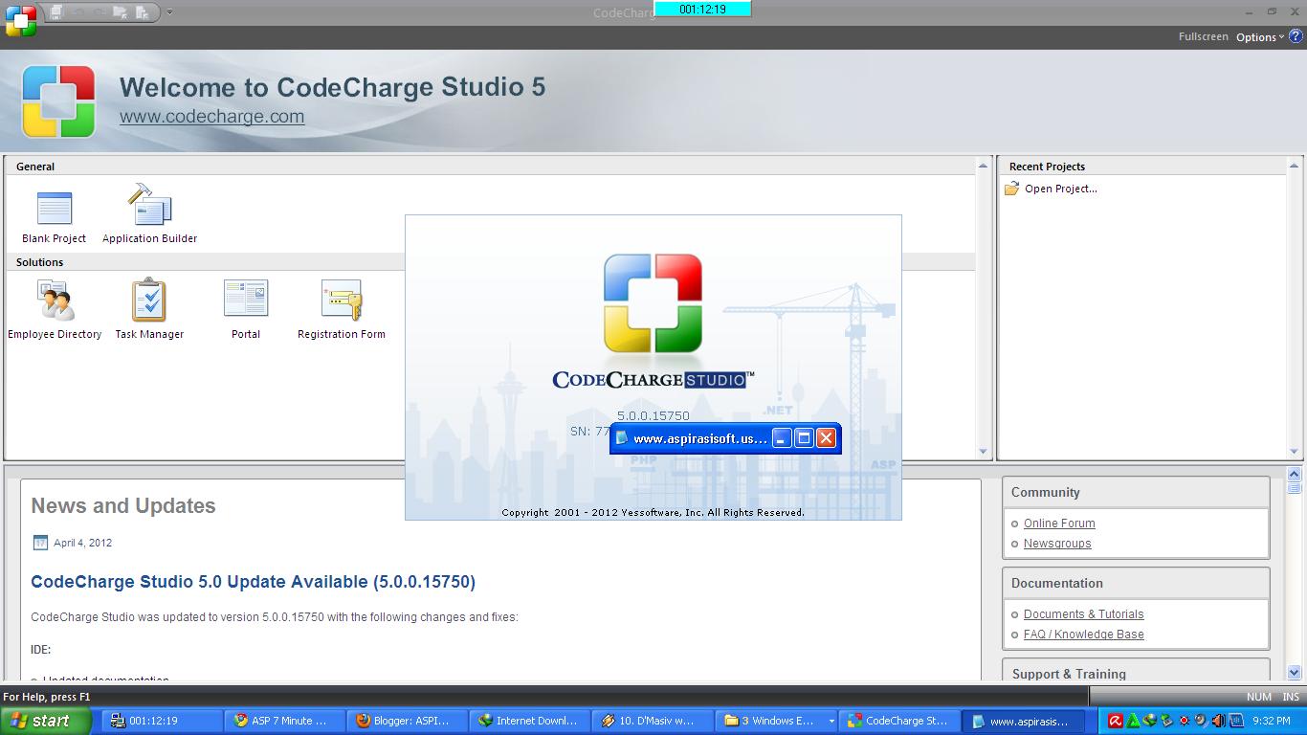
Task: Click the NUM indicator in status bar
Action: 1259,697
